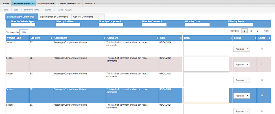This screenshot has width=275, height=114.
Task: Click sort arrows on Reply column
Action: click(x=231, y=38)
